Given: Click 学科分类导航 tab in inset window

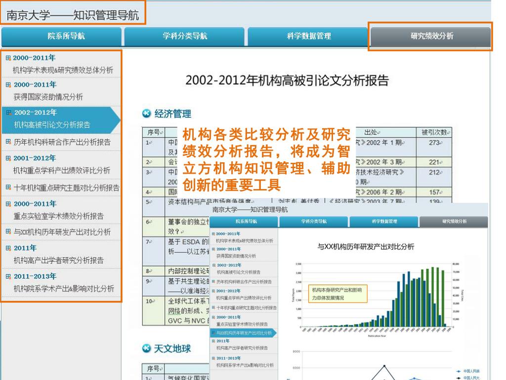Looking at the screenshot, I should tap(314, 221).
